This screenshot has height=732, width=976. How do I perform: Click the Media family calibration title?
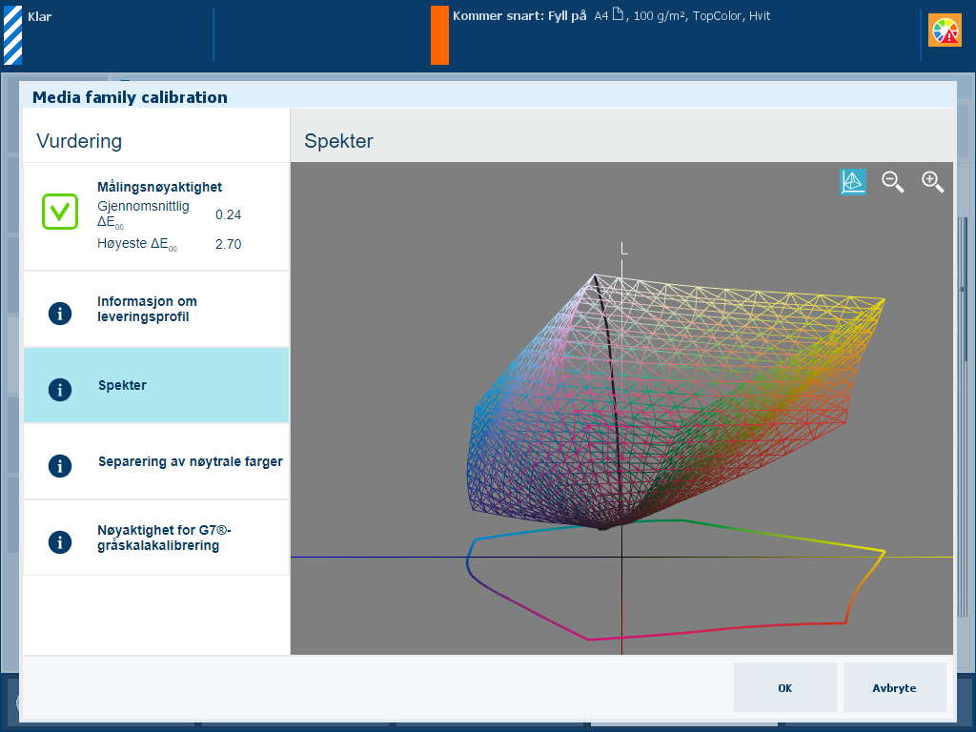click(x=130, y=97)
